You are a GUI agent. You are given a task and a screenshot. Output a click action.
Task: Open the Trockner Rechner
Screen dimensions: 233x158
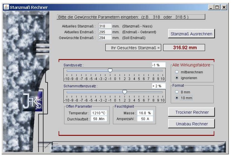[x=192, y=112]
